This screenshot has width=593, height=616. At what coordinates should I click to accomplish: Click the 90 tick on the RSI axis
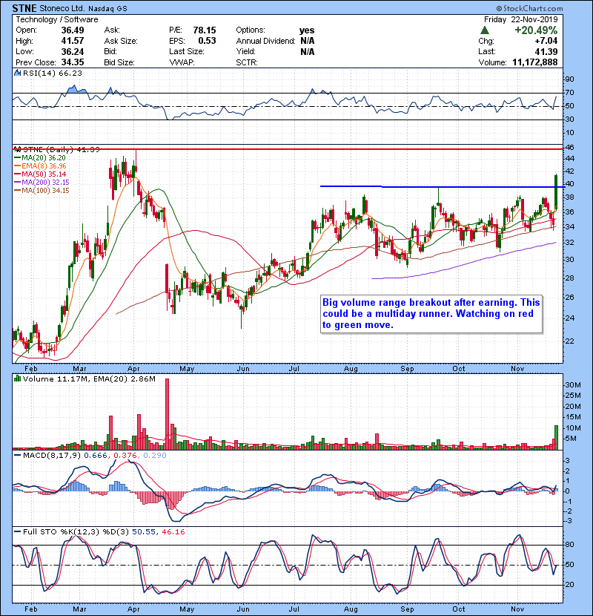569,79
